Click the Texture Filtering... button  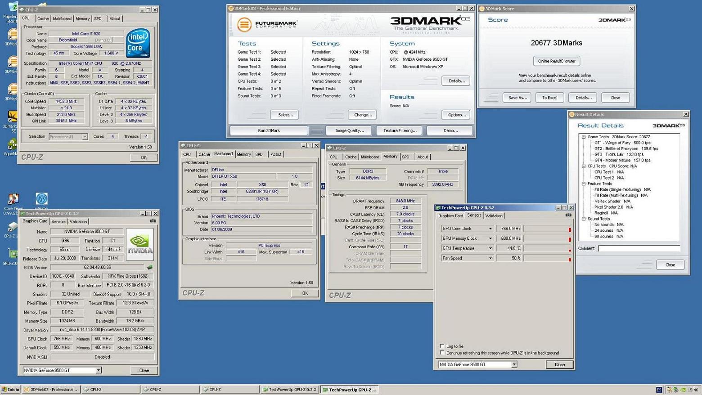[x=400, y=130]
